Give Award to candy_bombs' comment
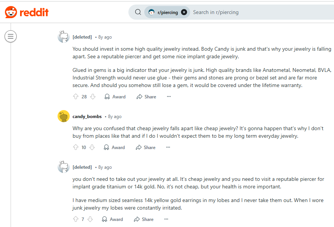Viewport: 334px width, 227px height. 114,148
